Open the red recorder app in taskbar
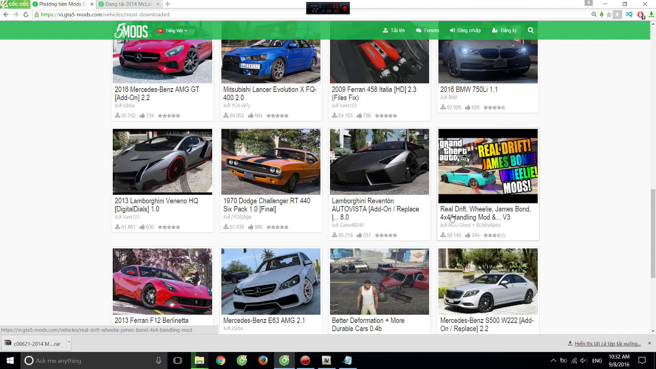 pyautogui.click(x=305, y=360)
